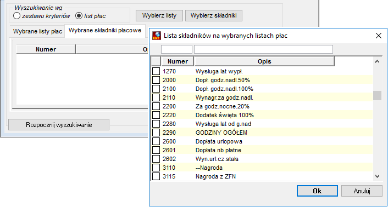
Task: Click the 'Wybierz listy' button
Action: [x=159, y=15]
